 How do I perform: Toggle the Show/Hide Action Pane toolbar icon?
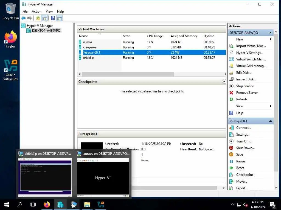[59, 18]
